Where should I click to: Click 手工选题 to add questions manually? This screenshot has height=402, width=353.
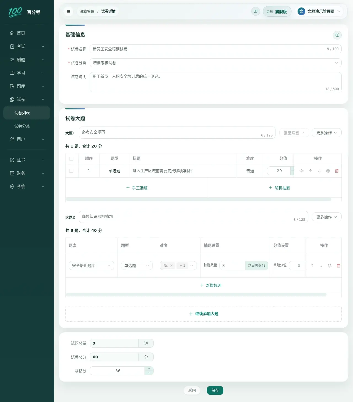[x=137, y=188]
